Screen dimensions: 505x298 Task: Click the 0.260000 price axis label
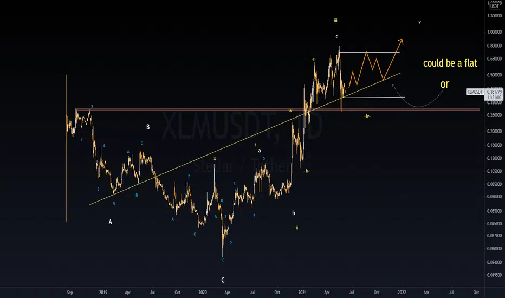494,115
